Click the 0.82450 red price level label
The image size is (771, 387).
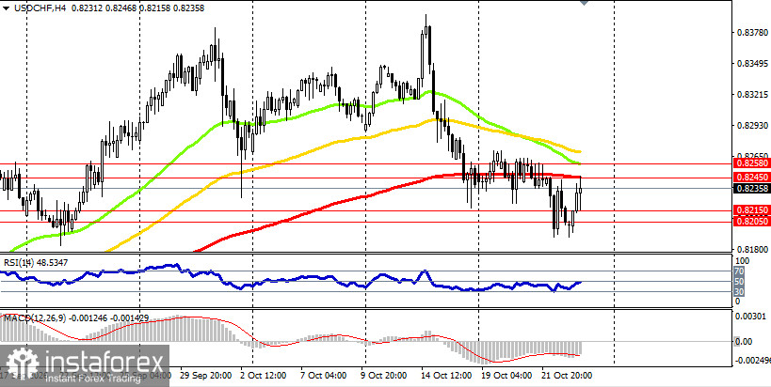[x=751, y=177]
